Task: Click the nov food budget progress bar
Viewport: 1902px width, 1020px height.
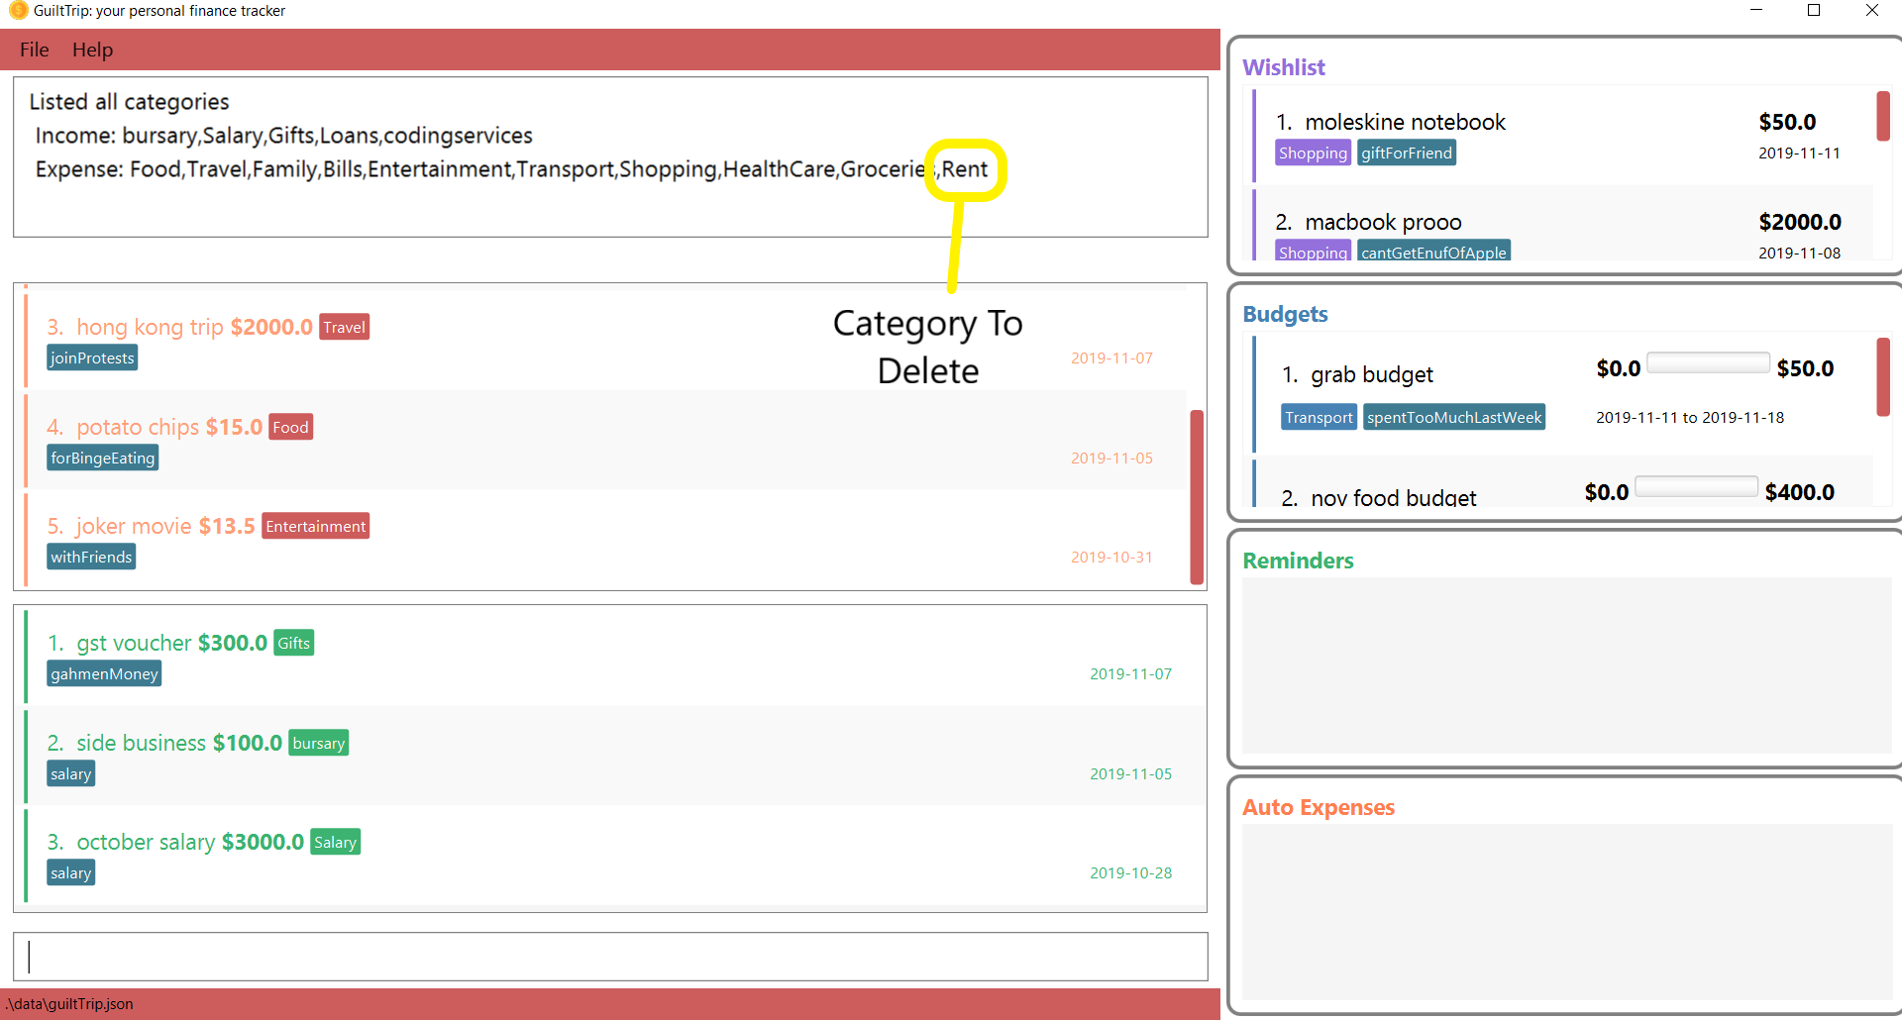Action: 1696,486
